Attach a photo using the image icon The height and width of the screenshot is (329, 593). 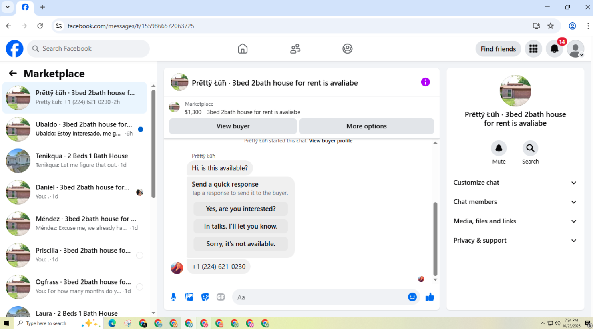click(189, 297)
